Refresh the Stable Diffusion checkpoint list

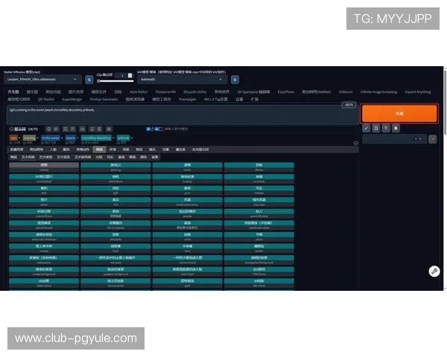tap(89, 79)
